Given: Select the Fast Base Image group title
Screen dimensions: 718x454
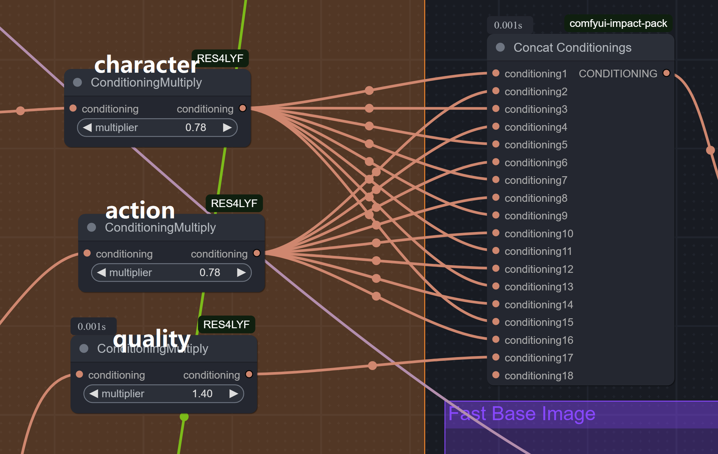Looking at the screenshot, I should tap(522, 414).
